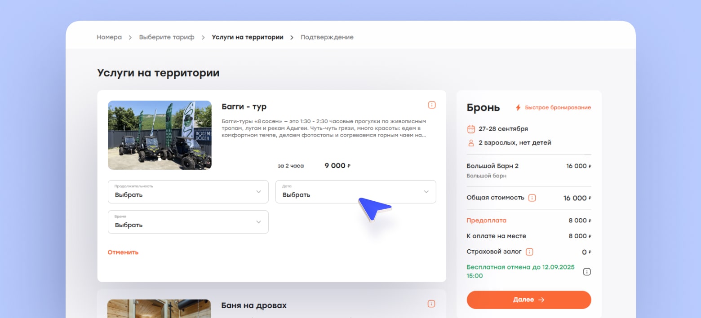Viewport: 701px width, 318px height.
Task: Click the Предоплата label
Action: click(487, 221)
